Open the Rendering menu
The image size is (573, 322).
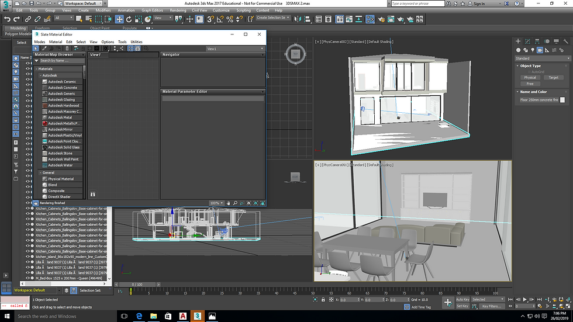[x=178, y=10]
